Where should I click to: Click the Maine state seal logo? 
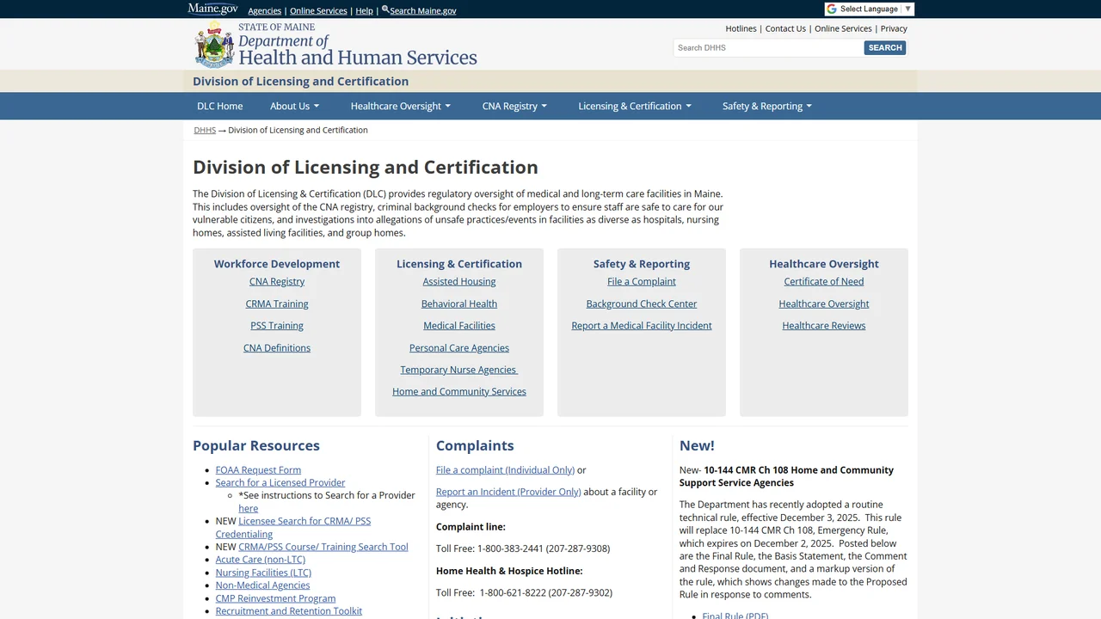pos(214,46)
